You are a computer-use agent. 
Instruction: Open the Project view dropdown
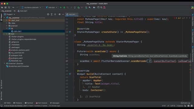[x=9, y=14]
